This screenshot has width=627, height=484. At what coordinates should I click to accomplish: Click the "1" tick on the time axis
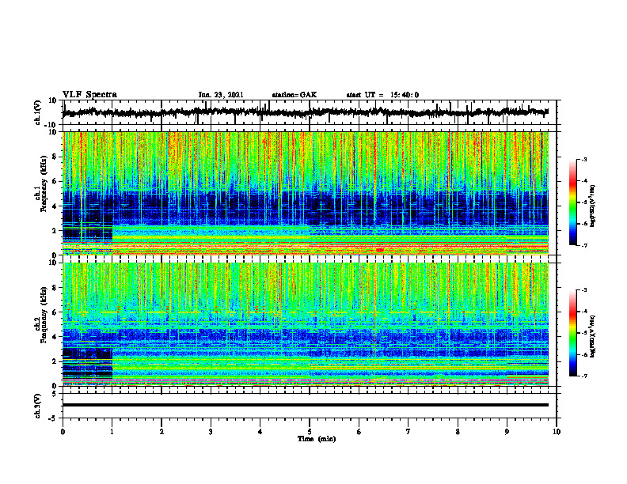pyautogui.click(x=112, y=432)
